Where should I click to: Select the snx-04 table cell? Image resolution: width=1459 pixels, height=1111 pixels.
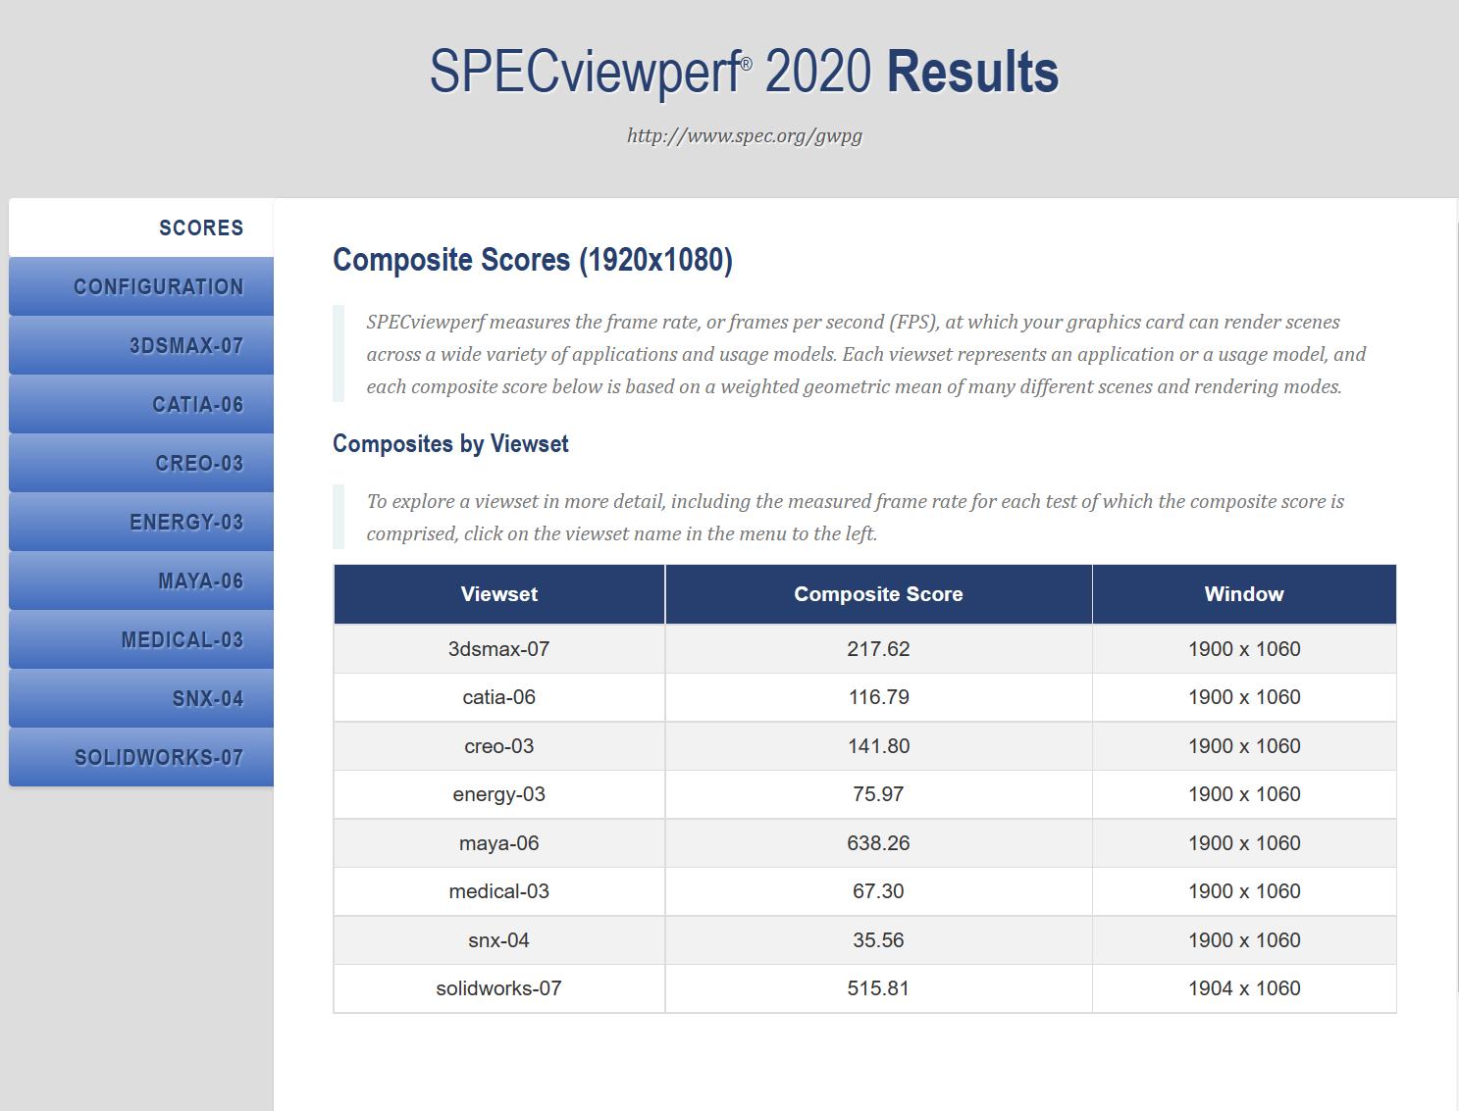pos(499,940)
